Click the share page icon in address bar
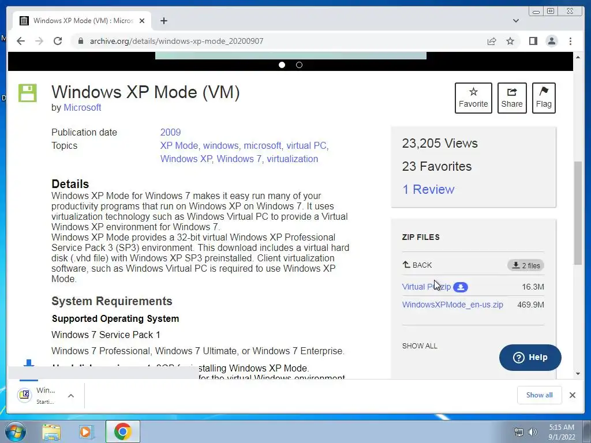This screenshot has height=443, width=591. click(x=492, y=41)
